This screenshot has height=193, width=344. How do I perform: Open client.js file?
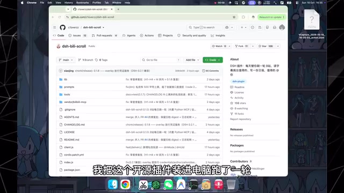pos(69,147)
